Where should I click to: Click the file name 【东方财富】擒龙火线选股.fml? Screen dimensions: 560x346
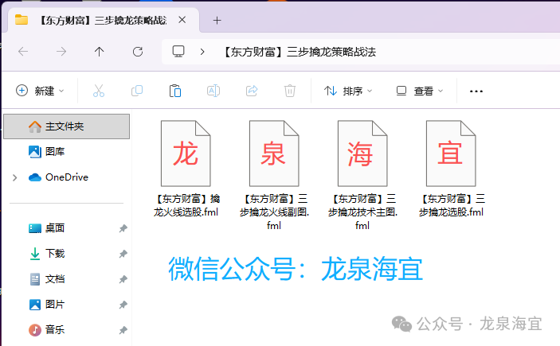tap(186, 205)
